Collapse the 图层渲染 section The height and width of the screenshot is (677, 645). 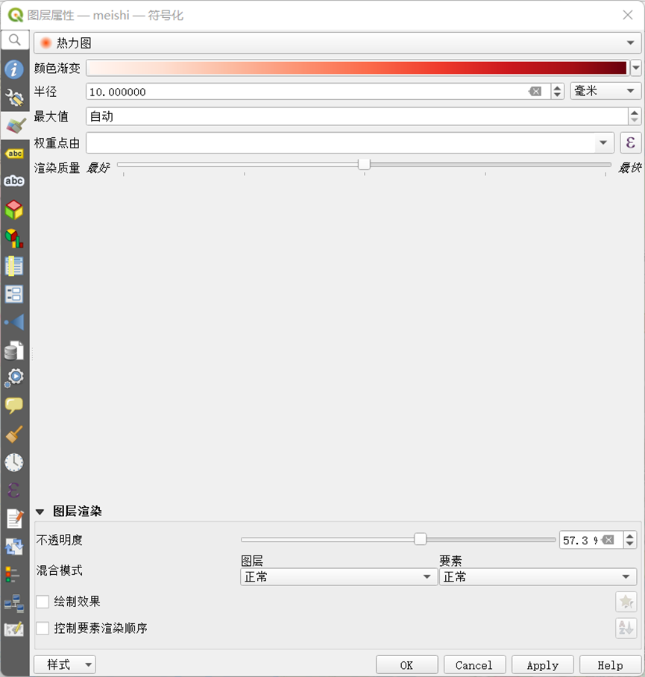pyautogui.click(x=41, y=511)
